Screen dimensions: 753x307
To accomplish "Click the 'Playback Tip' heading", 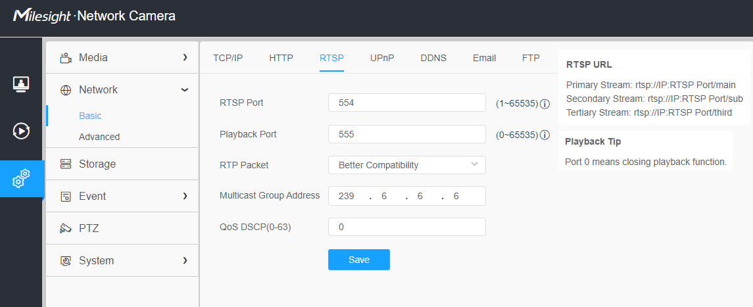I will 593,141.
